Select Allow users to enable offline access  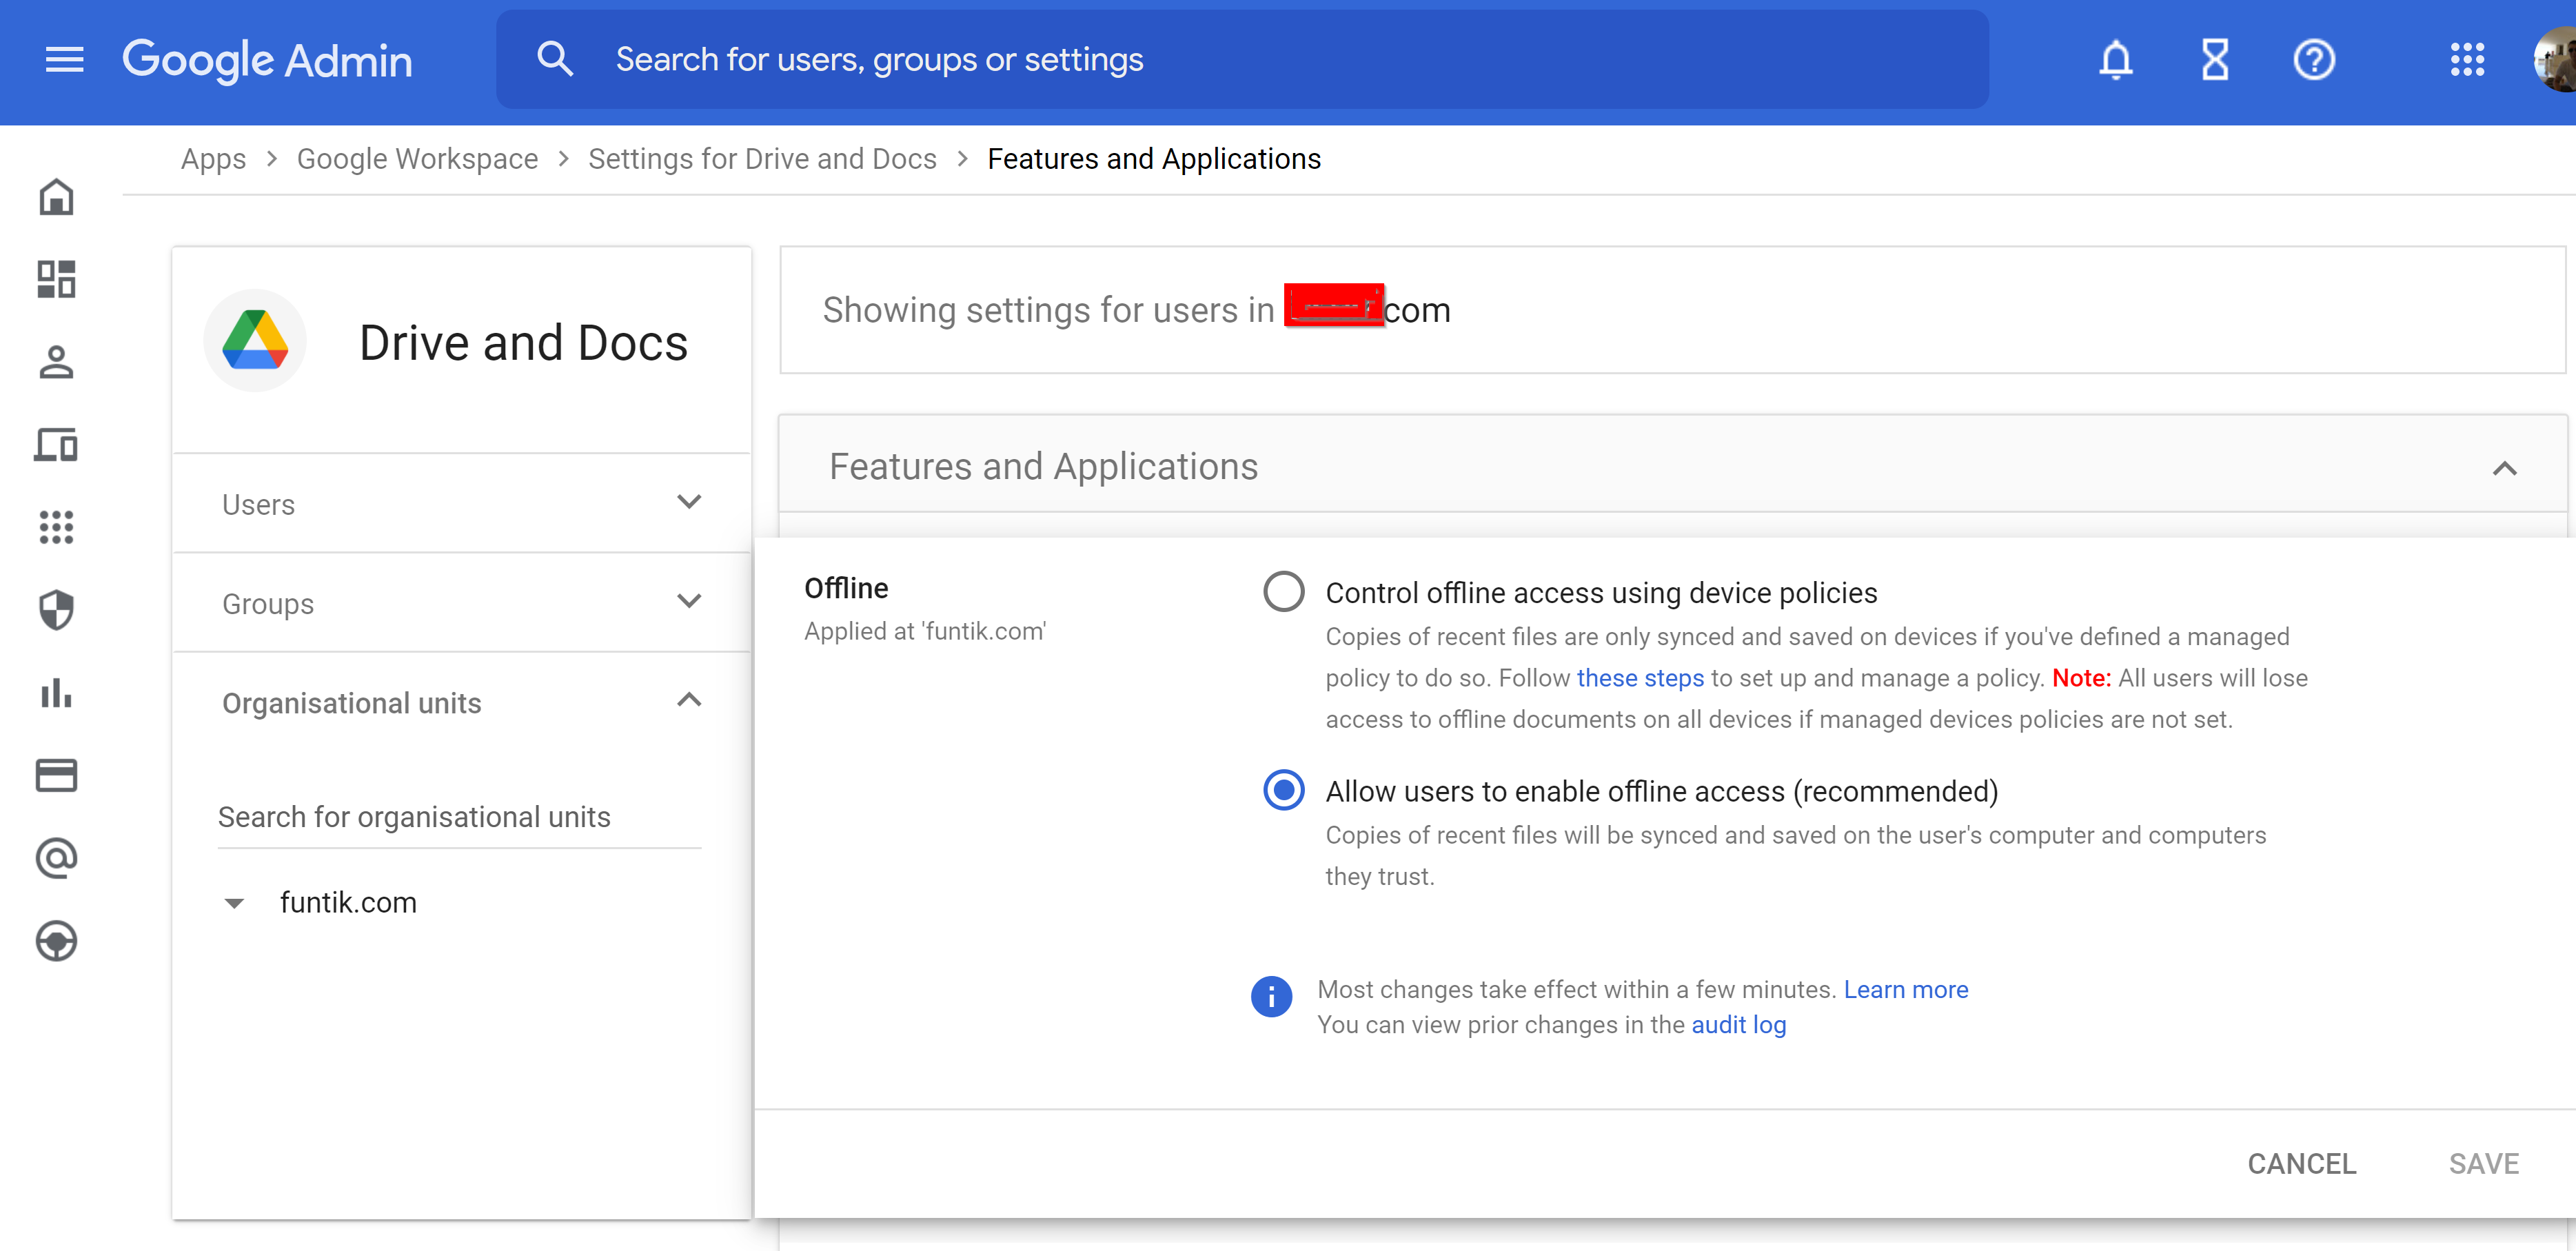(1283, 790)
